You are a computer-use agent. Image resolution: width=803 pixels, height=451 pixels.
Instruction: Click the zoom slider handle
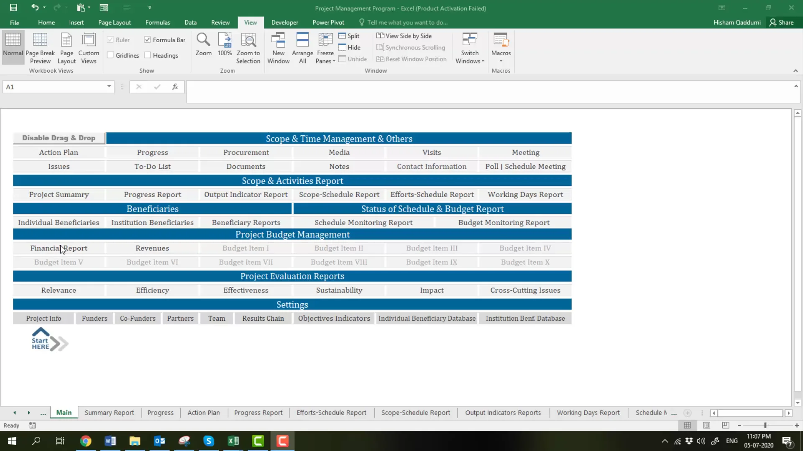(x=765, y=425)
